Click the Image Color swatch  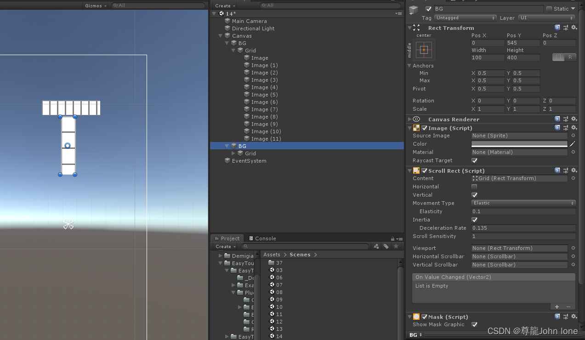[x=519, y=144]
